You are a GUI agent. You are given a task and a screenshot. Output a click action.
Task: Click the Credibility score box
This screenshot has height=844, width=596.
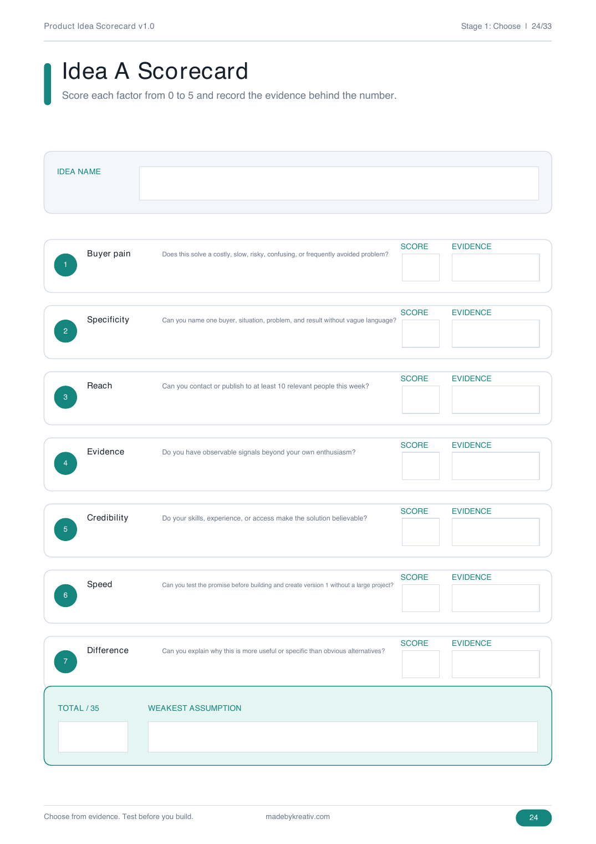pos(421,532)
